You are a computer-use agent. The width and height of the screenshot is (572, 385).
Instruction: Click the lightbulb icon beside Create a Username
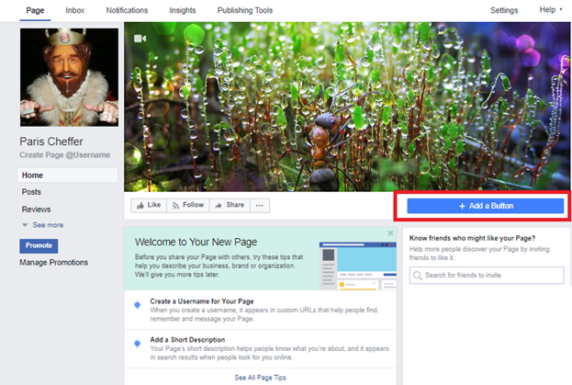tap(138, 305)
